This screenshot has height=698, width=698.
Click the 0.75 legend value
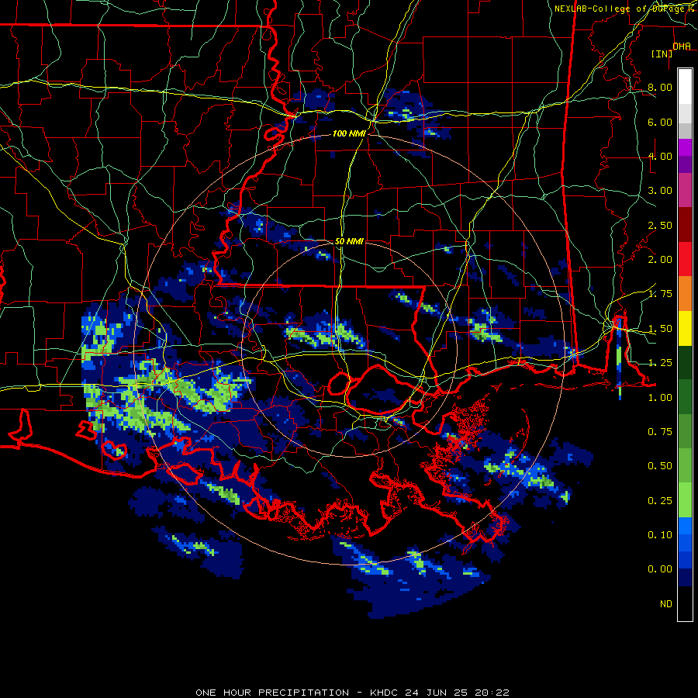660,432
